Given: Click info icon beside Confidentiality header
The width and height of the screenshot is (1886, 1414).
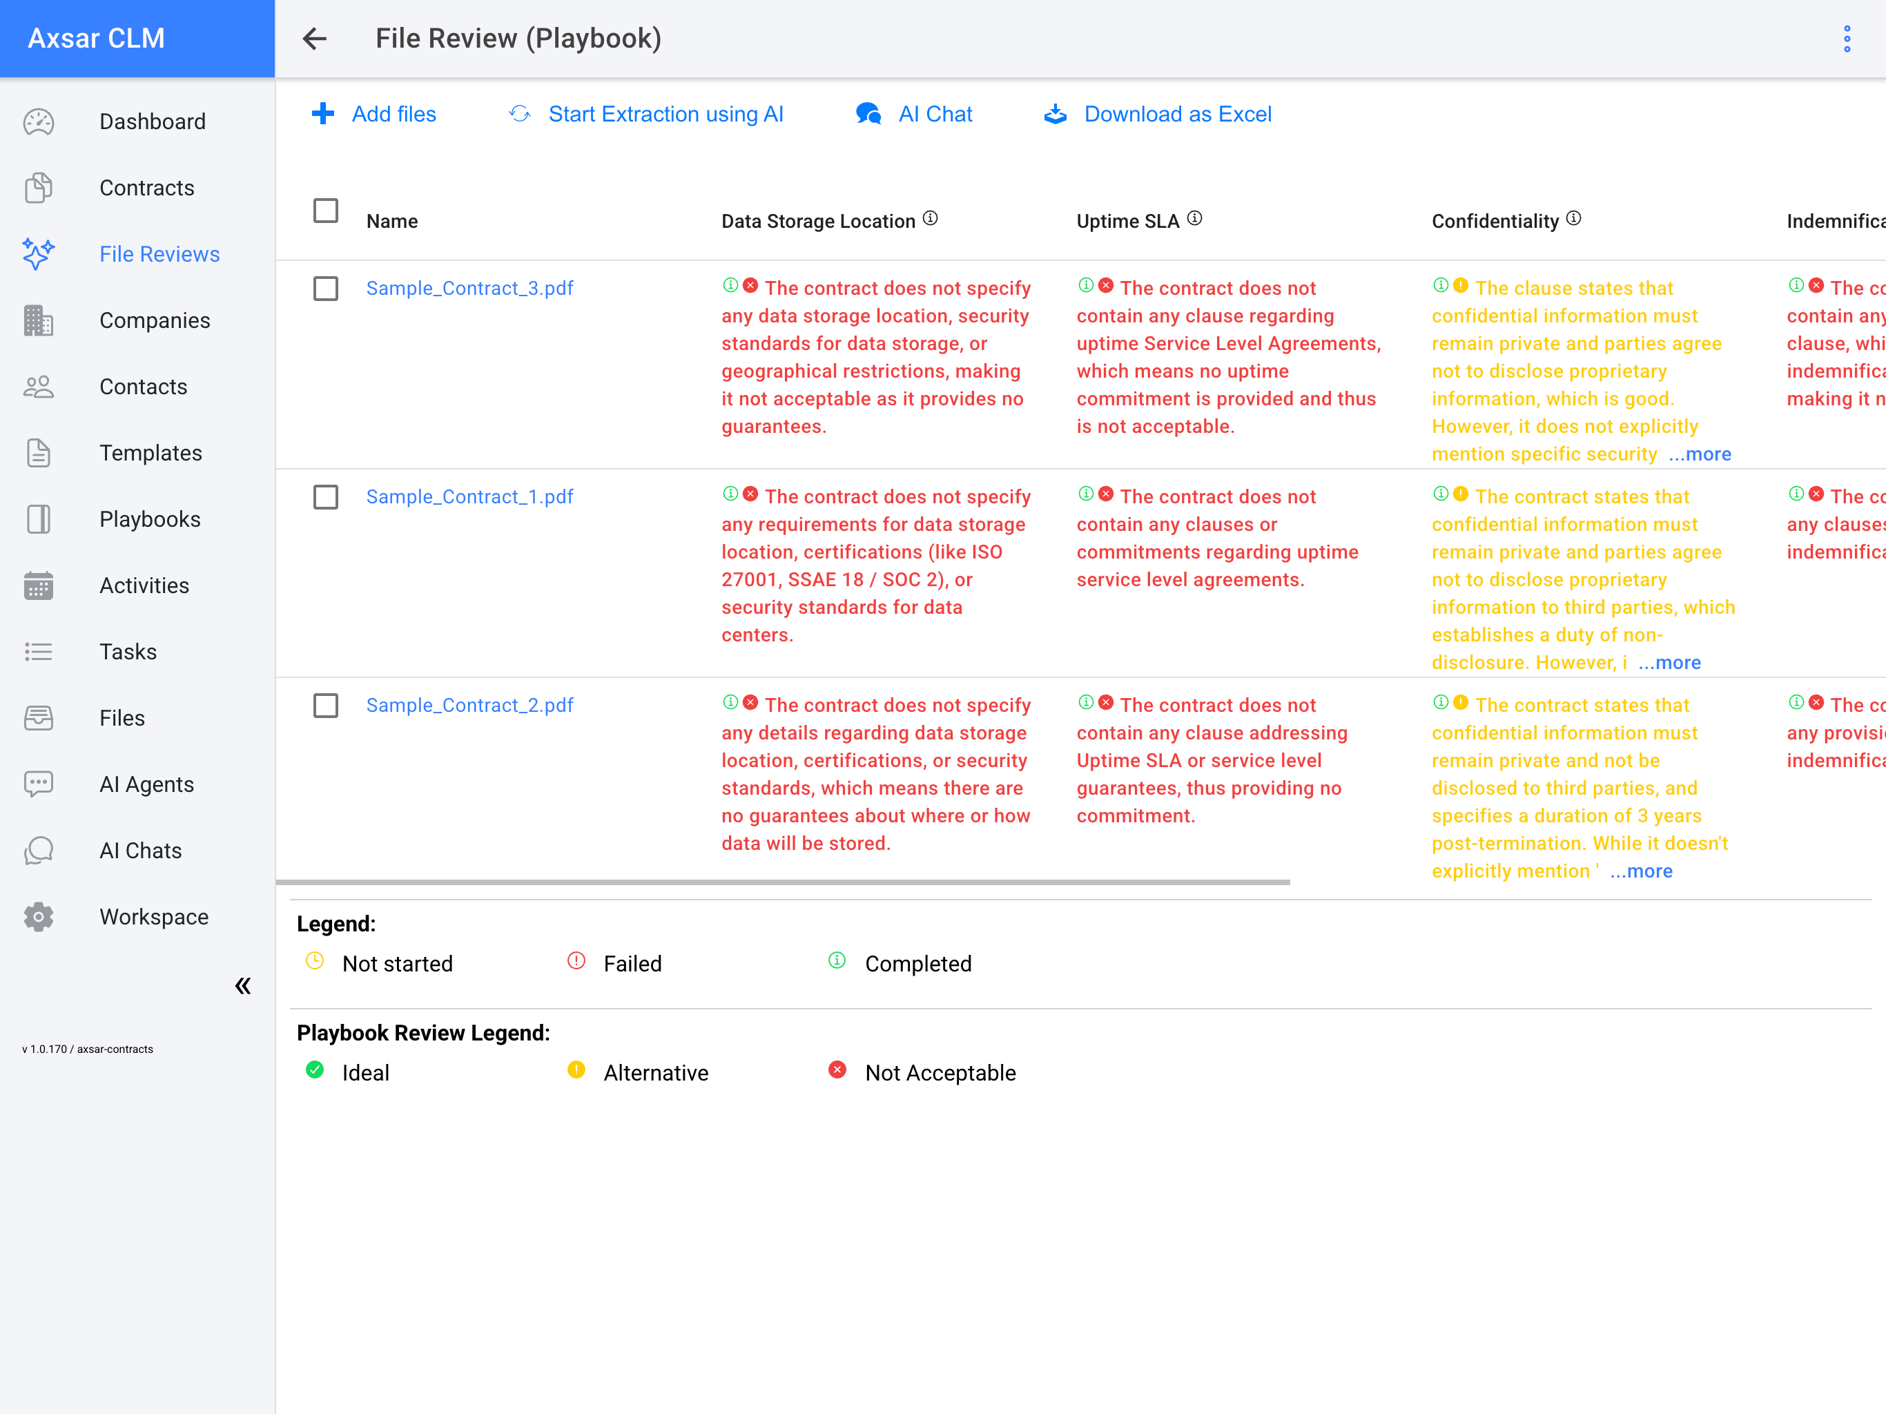Looking at the screenshot, I should (x=1574, y=218).
